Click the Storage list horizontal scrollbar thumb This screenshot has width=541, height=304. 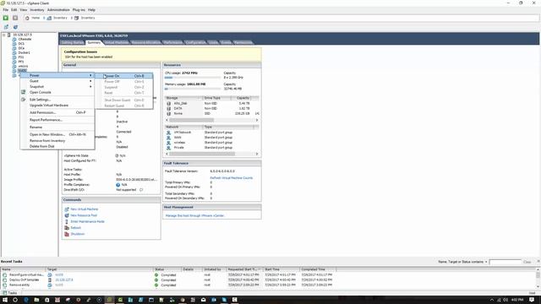[x=192, y=120]
